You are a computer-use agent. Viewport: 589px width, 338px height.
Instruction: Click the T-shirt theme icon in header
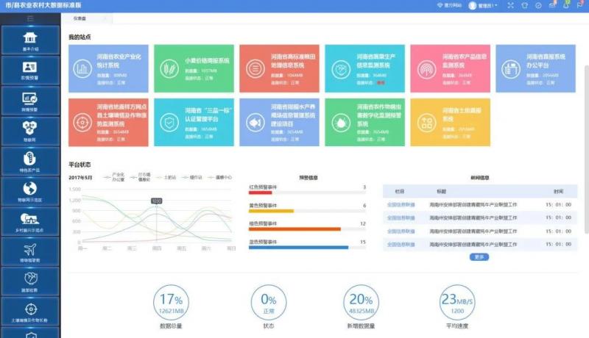pyautogui.click(x=525, y=5)
